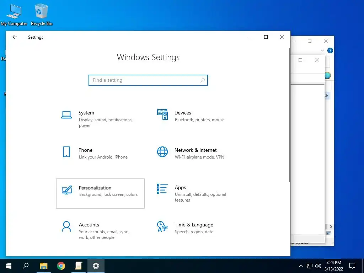This screenshot has height=273, width=364.
Task: Maximize the inner background window
Action: [300, 60]
